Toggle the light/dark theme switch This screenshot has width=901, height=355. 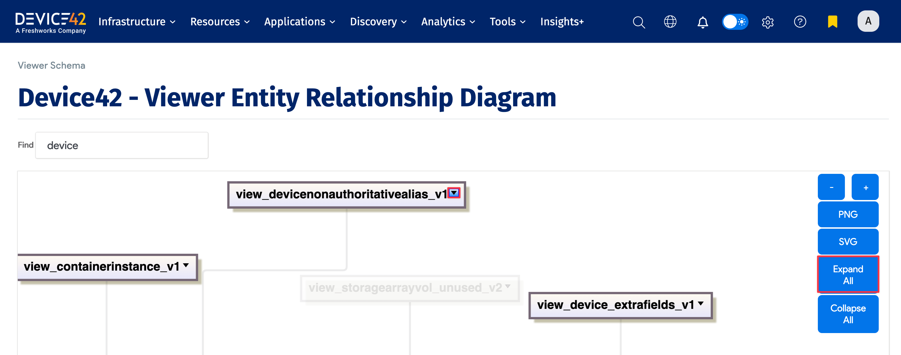(x=735, y=22)
